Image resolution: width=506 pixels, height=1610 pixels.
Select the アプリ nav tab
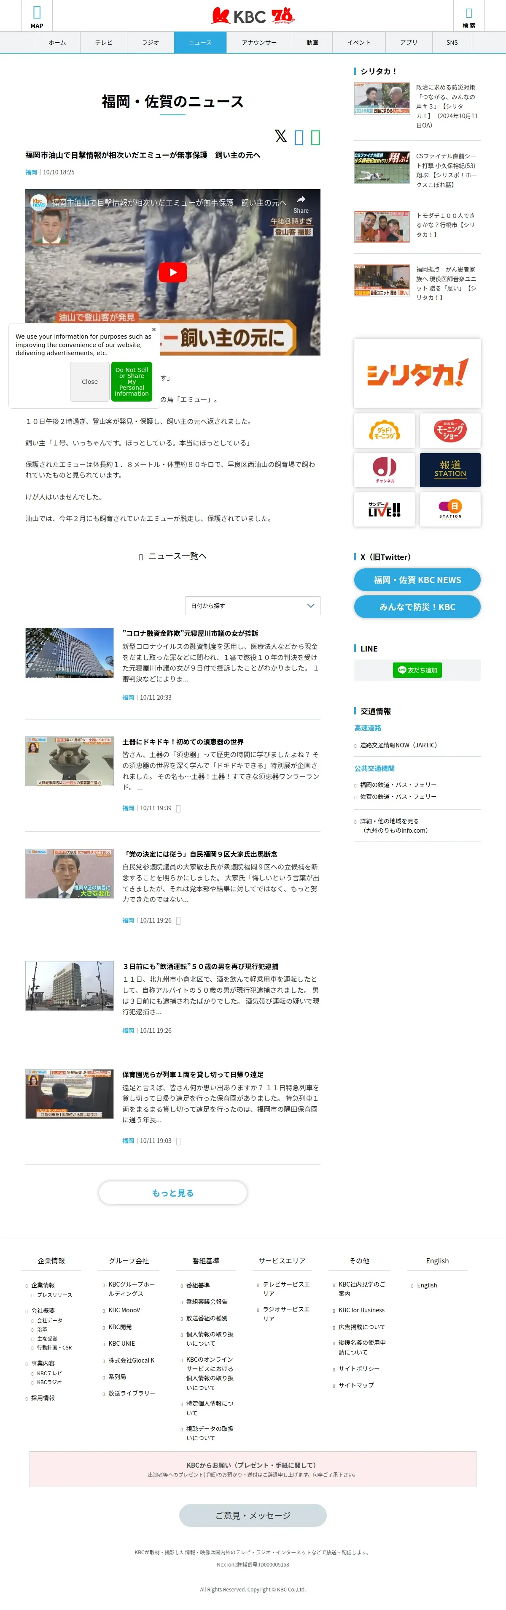[x=409, y=43]
